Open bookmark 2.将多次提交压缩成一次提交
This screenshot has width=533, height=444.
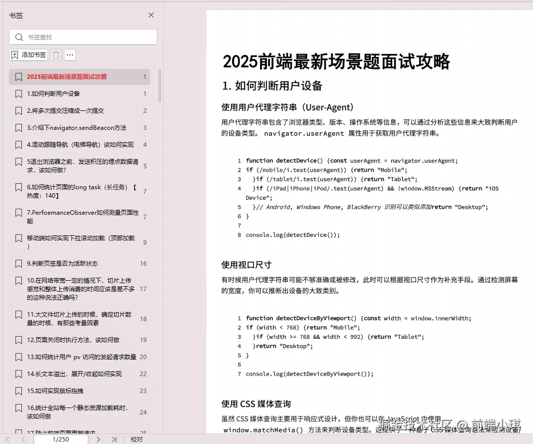click(79, 110)
